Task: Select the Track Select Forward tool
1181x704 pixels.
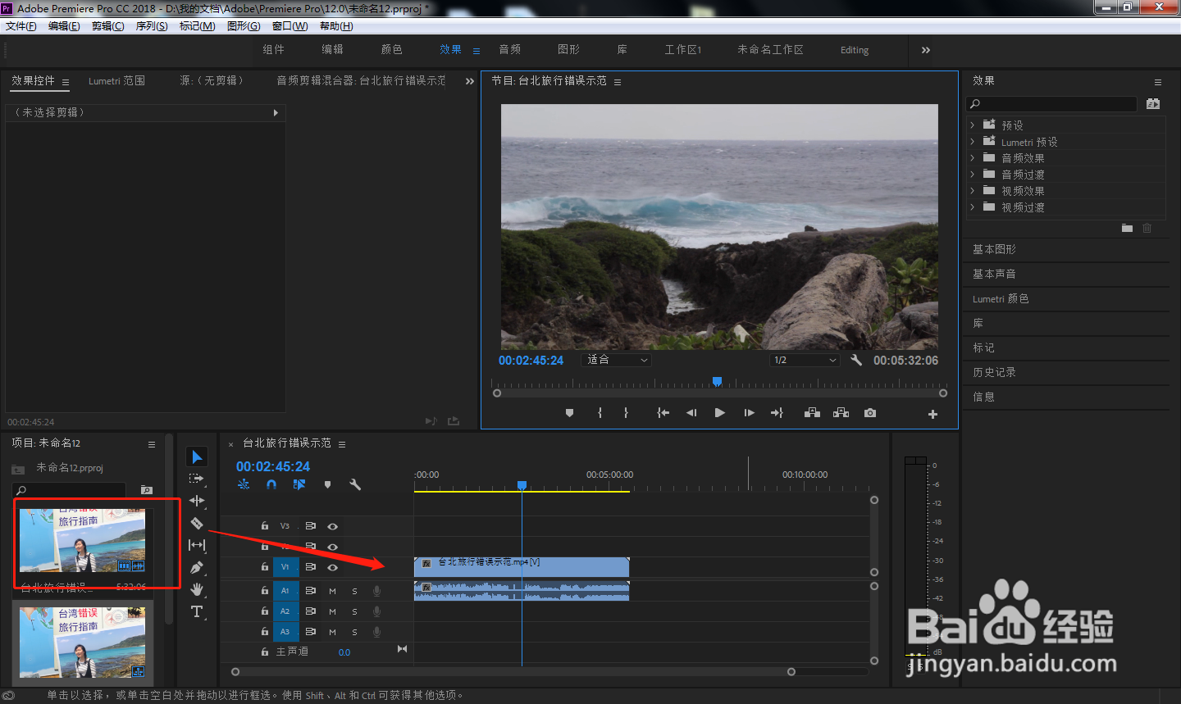Action: pyautogui.click(x=196, y=479)
